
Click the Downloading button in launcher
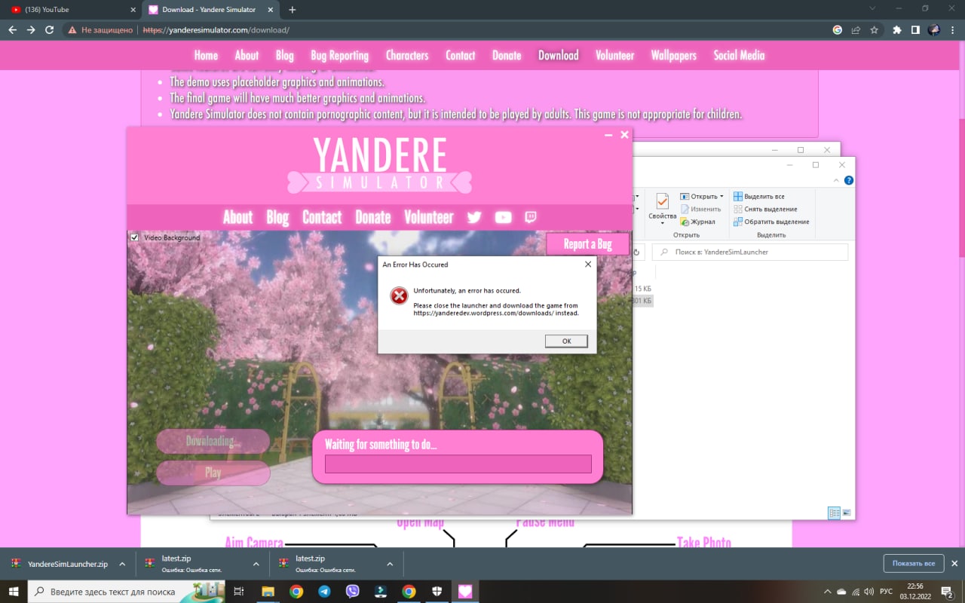(x=213, y=441)
